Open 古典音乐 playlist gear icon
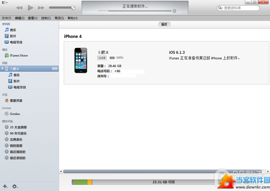The image size is (270, 191). (7, 139)
